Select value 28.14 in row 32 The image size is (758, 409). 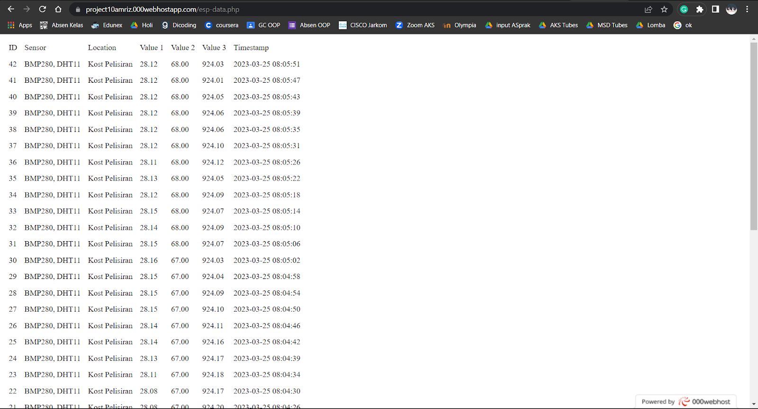(x=148, y=227)
